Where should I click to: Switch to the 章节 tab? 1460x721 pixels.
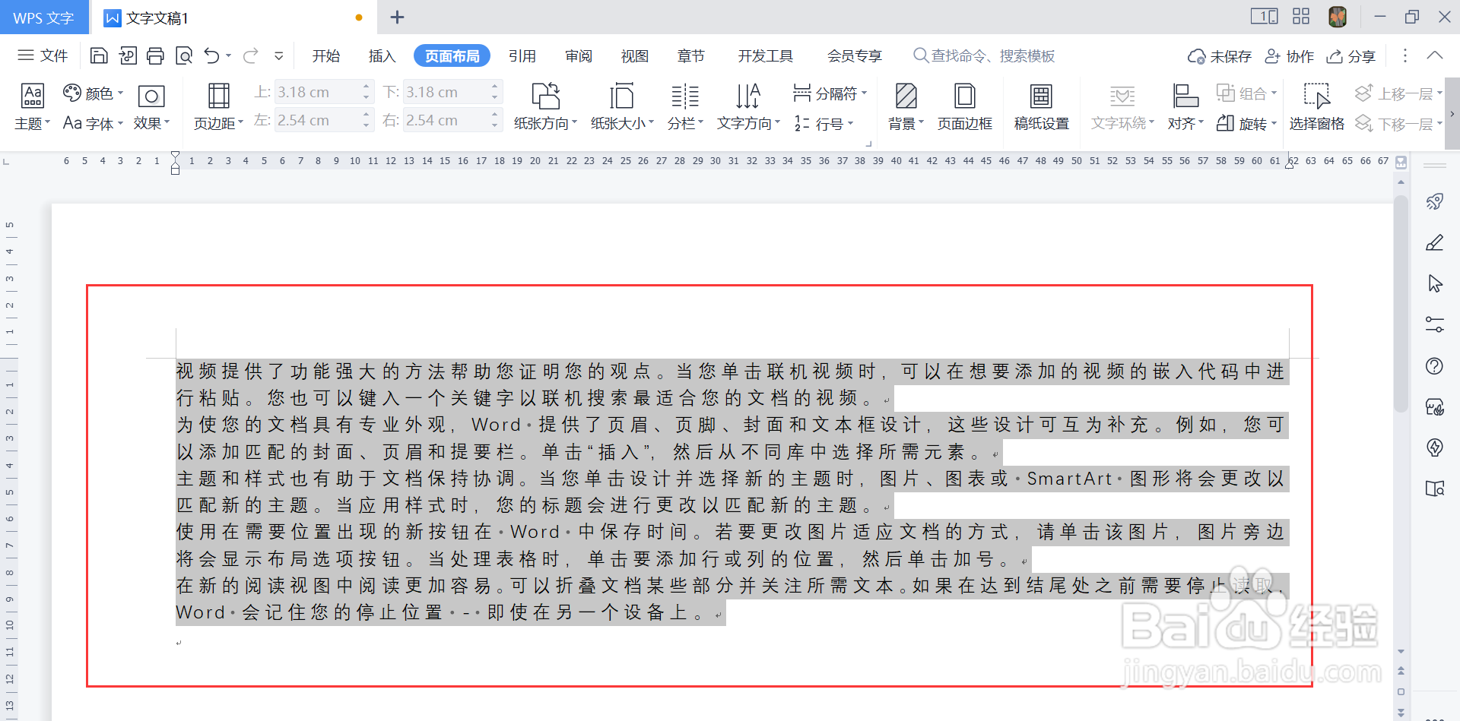click(x=691, y=55)
